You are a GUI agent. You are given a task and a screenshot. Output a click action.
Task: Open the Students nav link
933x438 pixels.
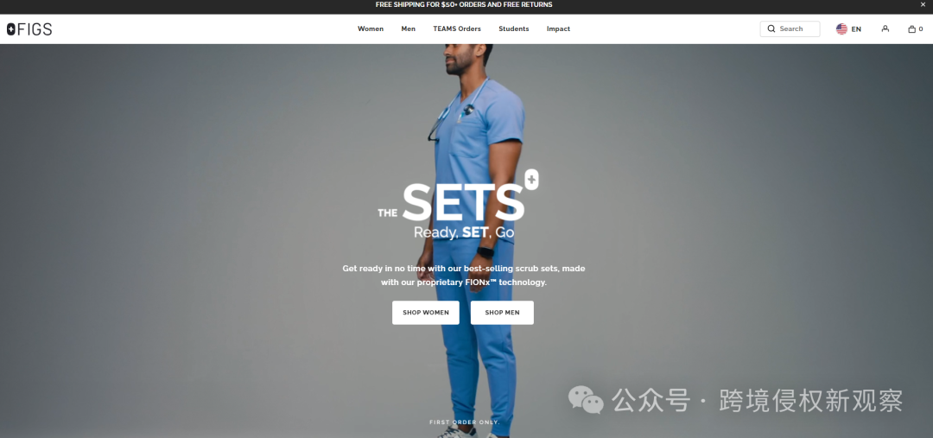pyautogui.click(x=513, y=29)
